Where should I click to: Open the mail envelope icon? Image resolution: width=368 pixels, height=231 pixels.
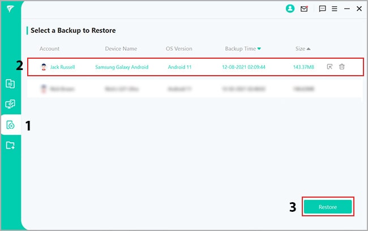[x=304, y=9]
